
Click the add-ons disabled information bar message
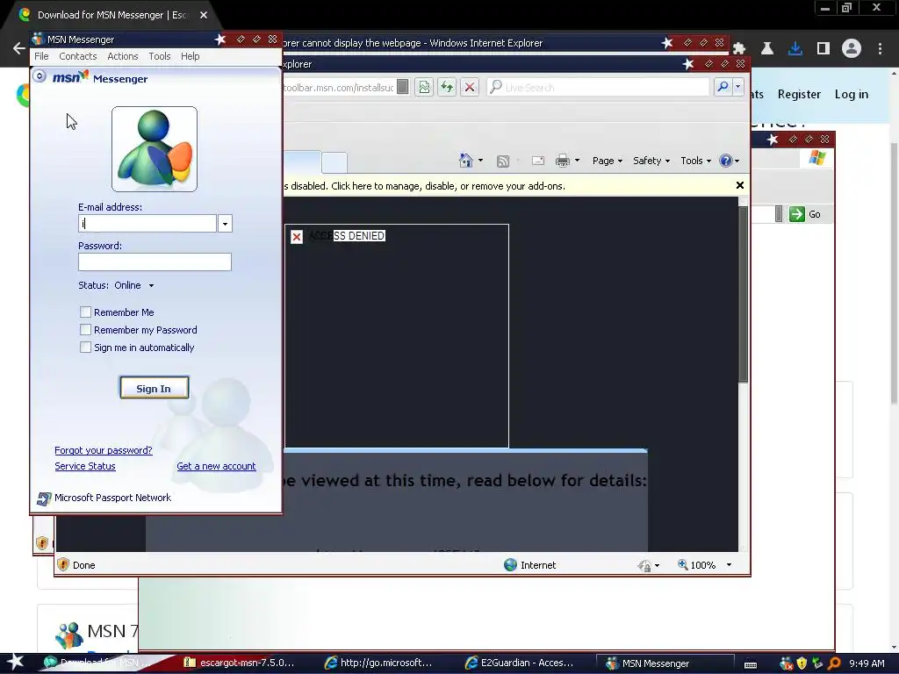(424, 186)
